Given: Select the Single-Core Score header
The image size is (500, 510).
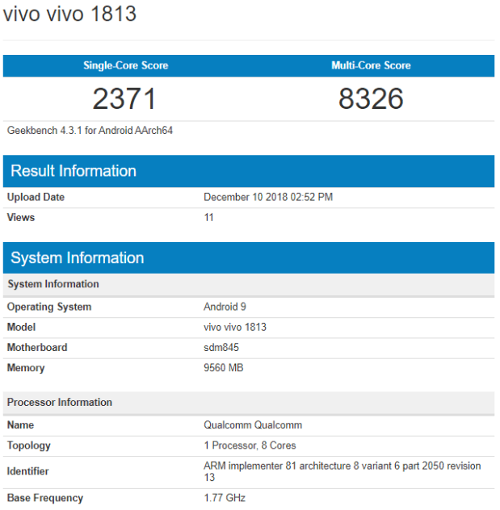Looking at the screenshot, I should [x=126, y=65].
